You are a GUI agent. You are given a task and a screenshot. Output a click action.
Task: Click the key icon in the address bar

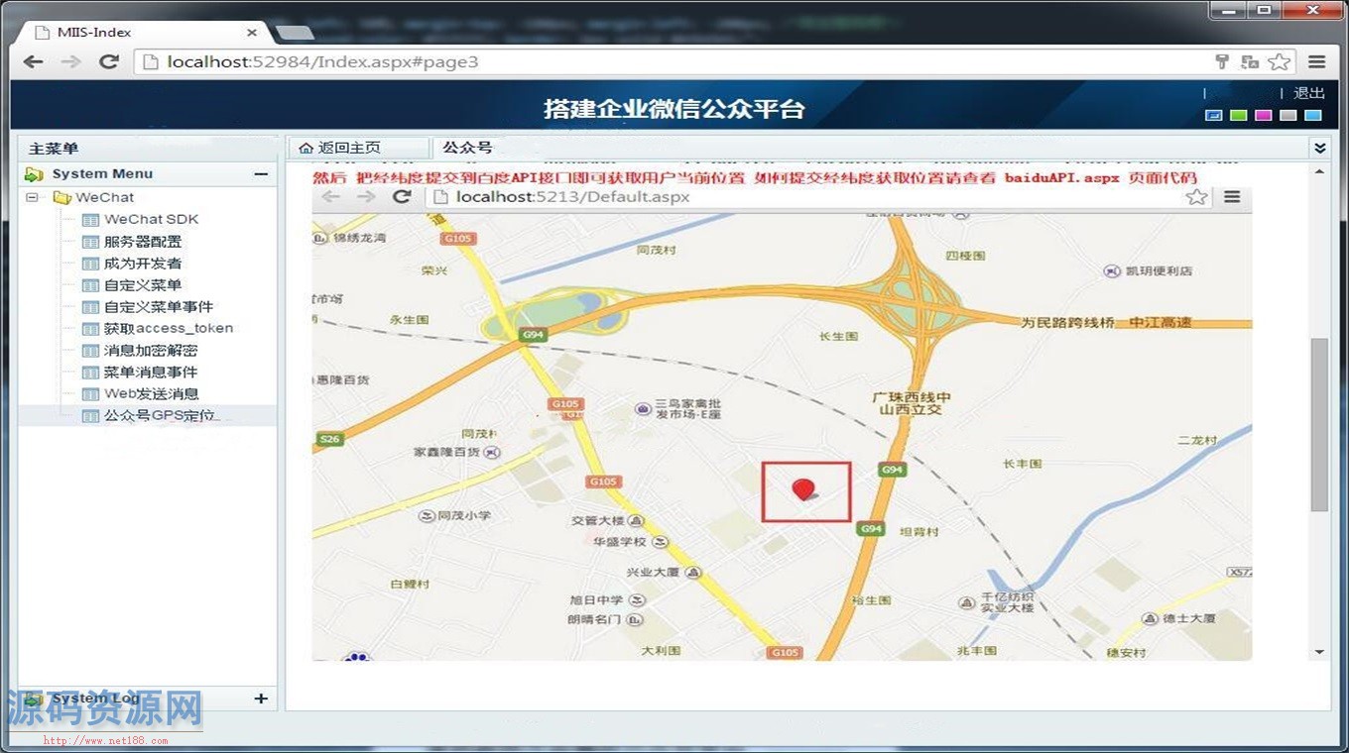[1222, 61]
